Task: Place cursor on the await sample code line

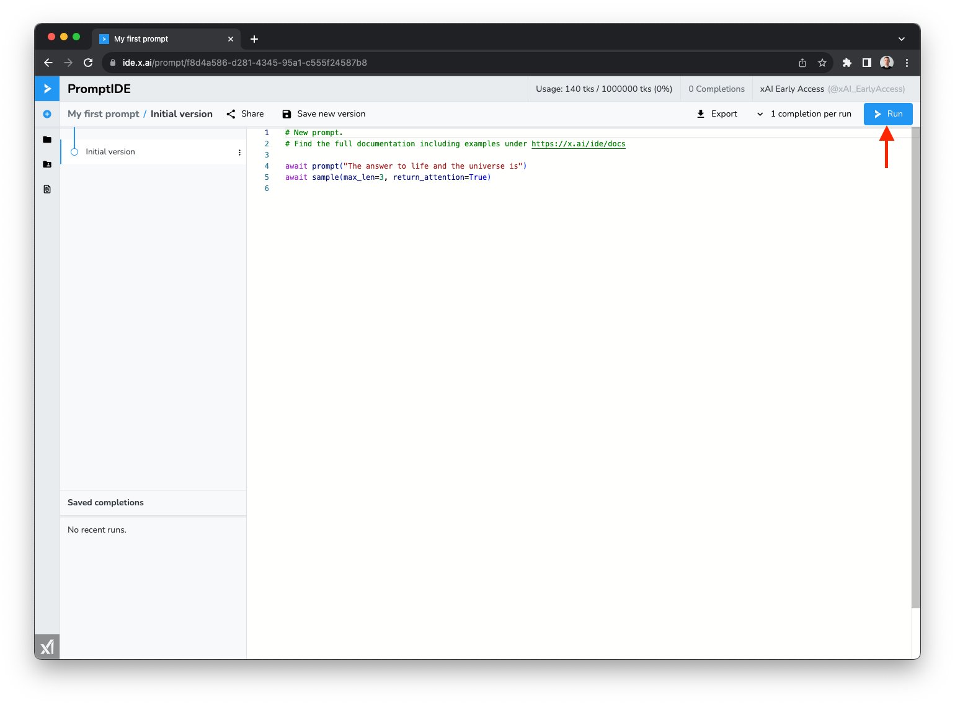Action: click(388, 177)
